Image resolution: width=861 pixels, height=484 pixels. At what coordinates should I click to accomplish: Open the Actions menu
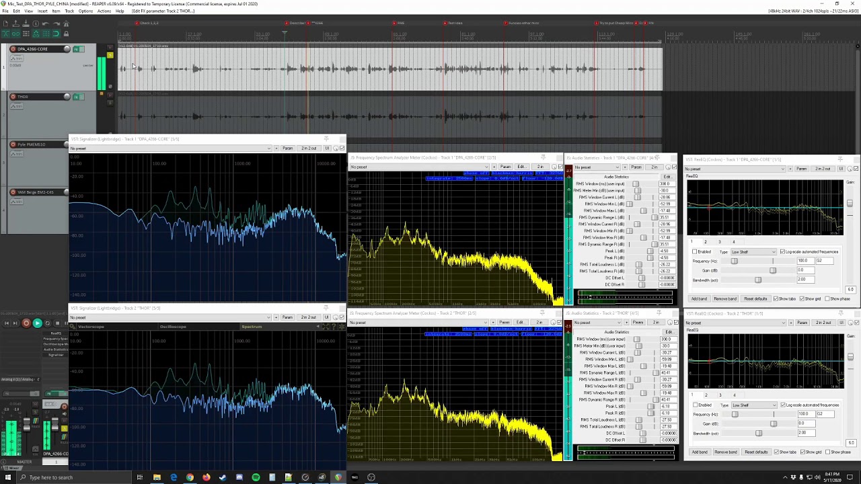coord(104,11)
